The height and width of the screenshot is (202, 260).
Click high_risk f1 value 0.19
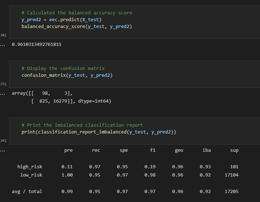pos(150,167)
